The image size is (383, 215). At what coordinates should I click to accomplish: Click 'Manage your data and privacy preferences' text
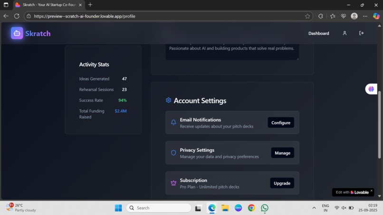click(x=220, y=157)
